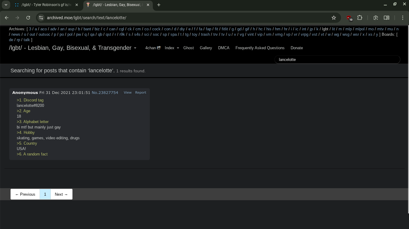The height and width of the screenshot is (229, 409).
Task: Select the '>4. Hobby' quote line
Action: 26,132
